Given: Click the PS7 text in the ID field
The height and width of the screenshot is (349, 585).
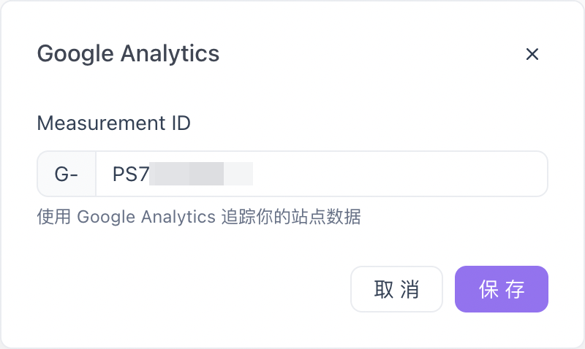Looking at the screenshot, I should click(130, 174).
